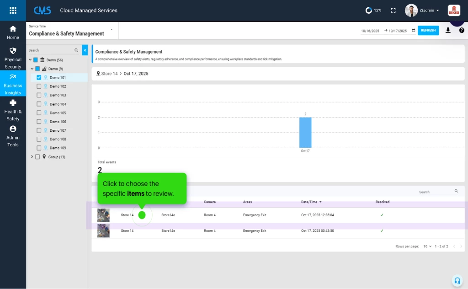Screen dimensions: 468x289
Task: Open the Health & Safety section
Action: click(x=12, y=111)
